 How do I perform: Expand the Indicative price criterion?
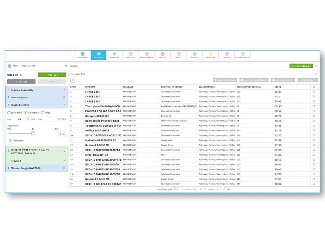pyautogui.click(x=20, y=97)
